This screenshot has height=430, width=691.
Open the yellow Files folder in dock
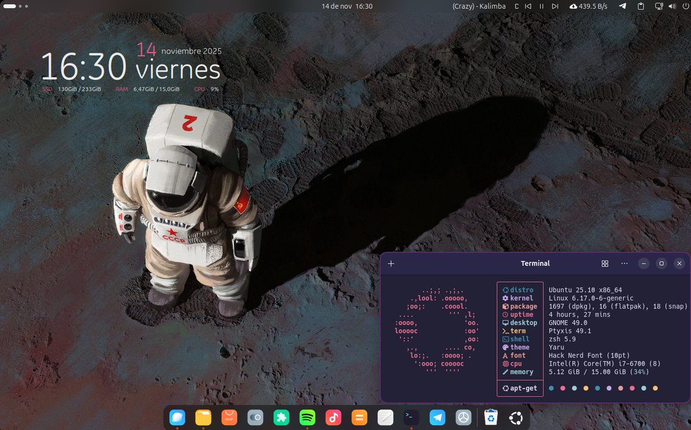pos(203,417)
